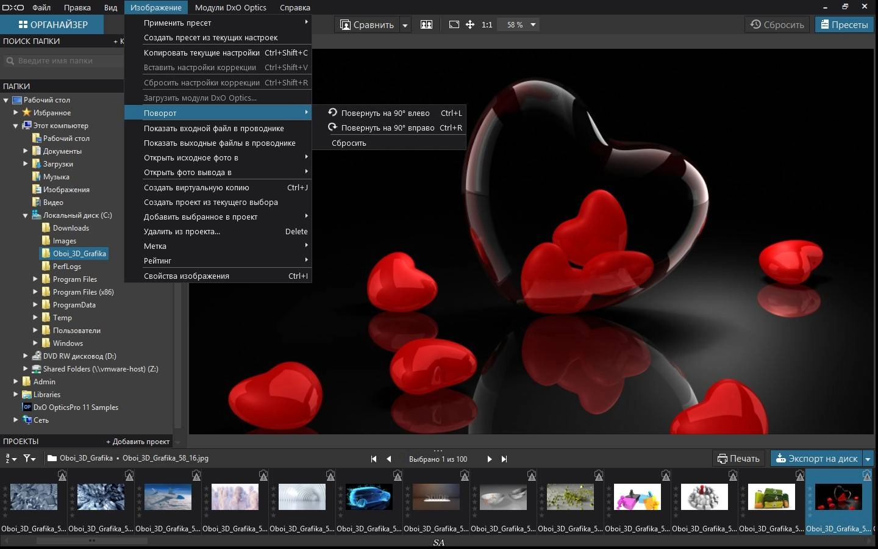
Task: Expand the Избранное folder node
Action: [16, 112]
